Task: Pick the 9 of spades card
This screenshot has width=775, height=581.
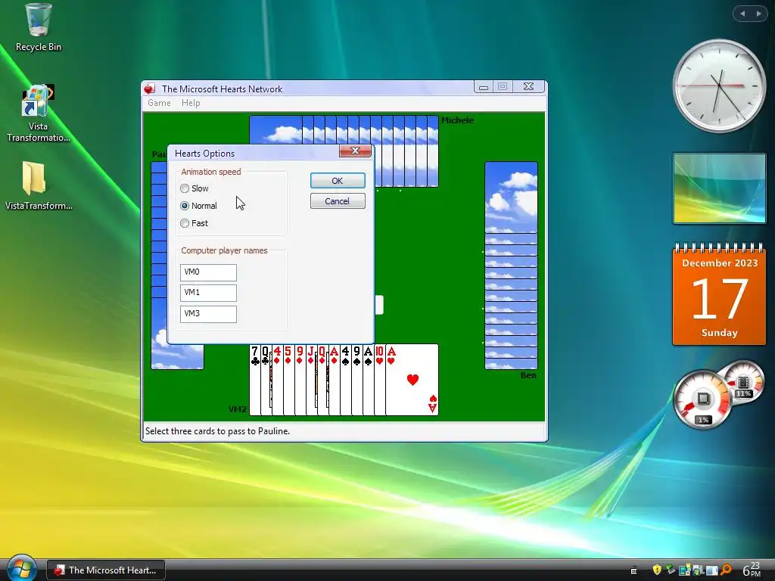Action: coord(357,380)
